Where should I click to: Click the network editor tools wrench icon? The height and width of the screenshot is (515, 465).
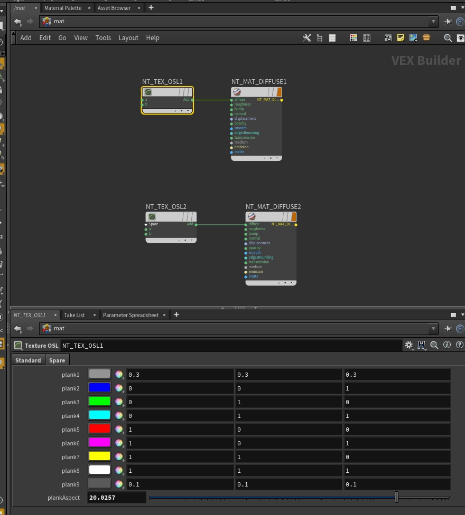306,38
